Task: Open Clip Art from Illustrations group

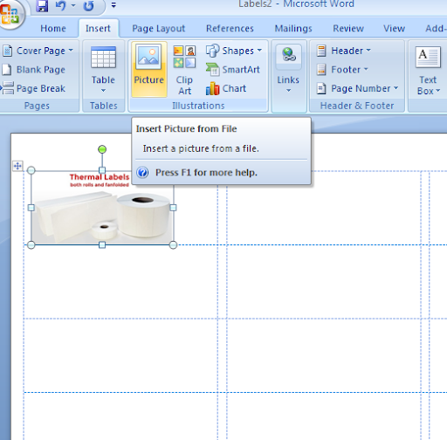Action: pyautogui.click(x=184, y=70)
